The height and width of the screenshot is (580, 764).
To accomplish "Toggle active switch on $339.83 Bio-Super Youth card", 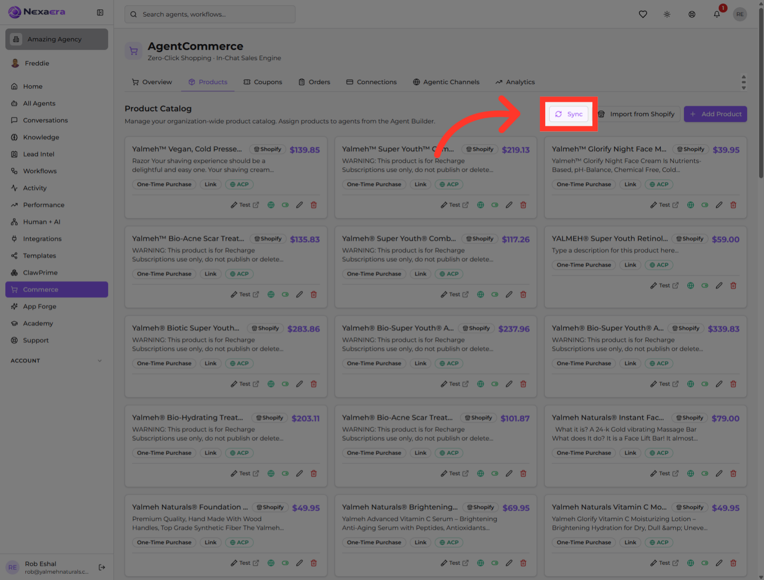I will coord(704,384).
